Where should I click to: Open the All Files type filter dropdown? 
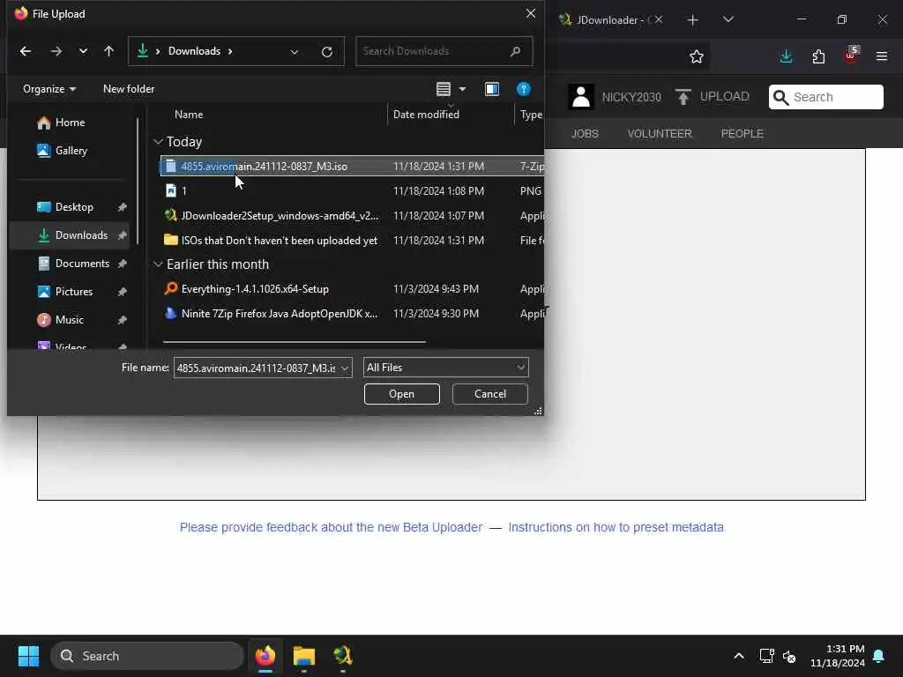(x=445, y=368)
